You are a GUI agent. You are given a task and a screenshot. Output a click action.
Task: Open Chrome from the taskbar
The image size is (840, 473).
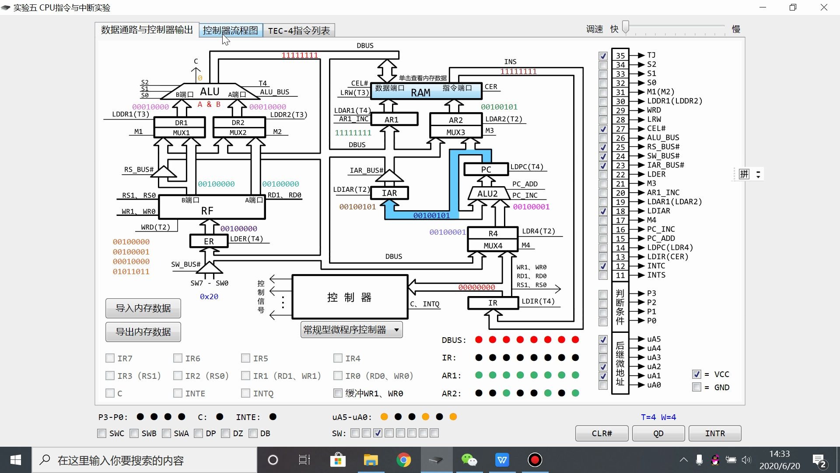pos(403,460)
